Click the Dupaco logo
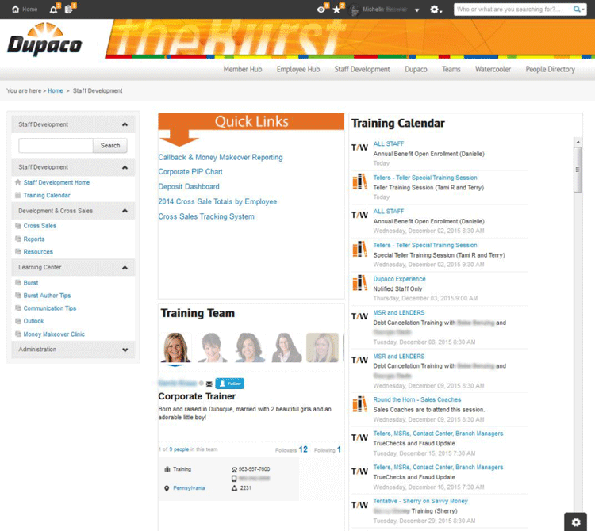The width and height of the screenshot is (595, 531). [44, 40]
